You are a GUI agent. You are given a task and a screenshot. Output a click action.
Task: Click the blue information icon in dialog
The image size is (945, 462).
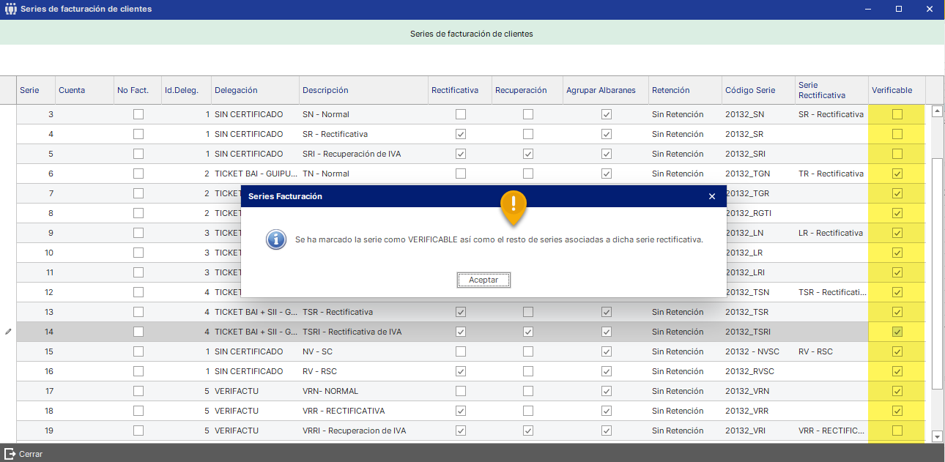(276, 239)
